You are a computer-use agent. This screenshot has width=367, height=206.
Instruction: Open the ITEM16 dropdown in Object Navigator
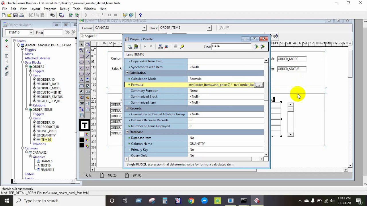pyautogui.click(x=31, y=32)
